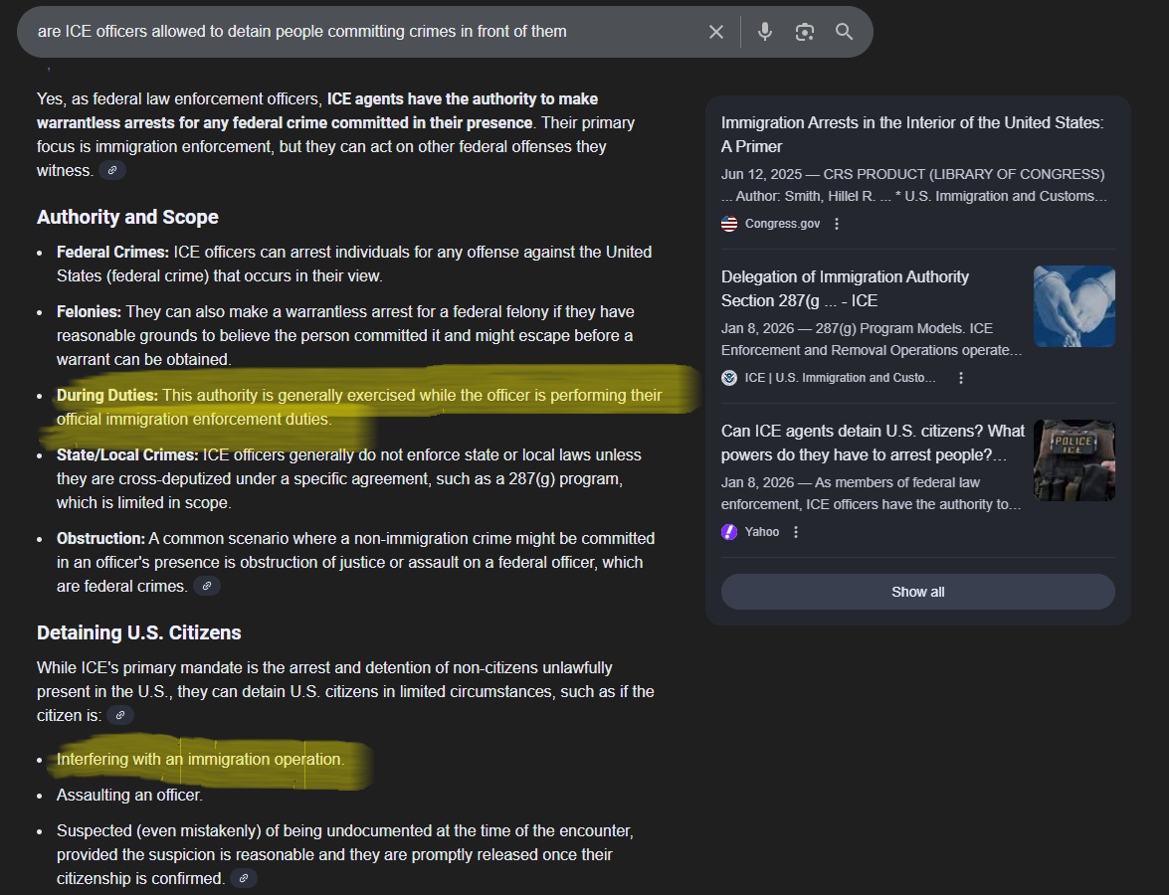
Task: Open Google Lens image search icon
Action: pos(805,32)
